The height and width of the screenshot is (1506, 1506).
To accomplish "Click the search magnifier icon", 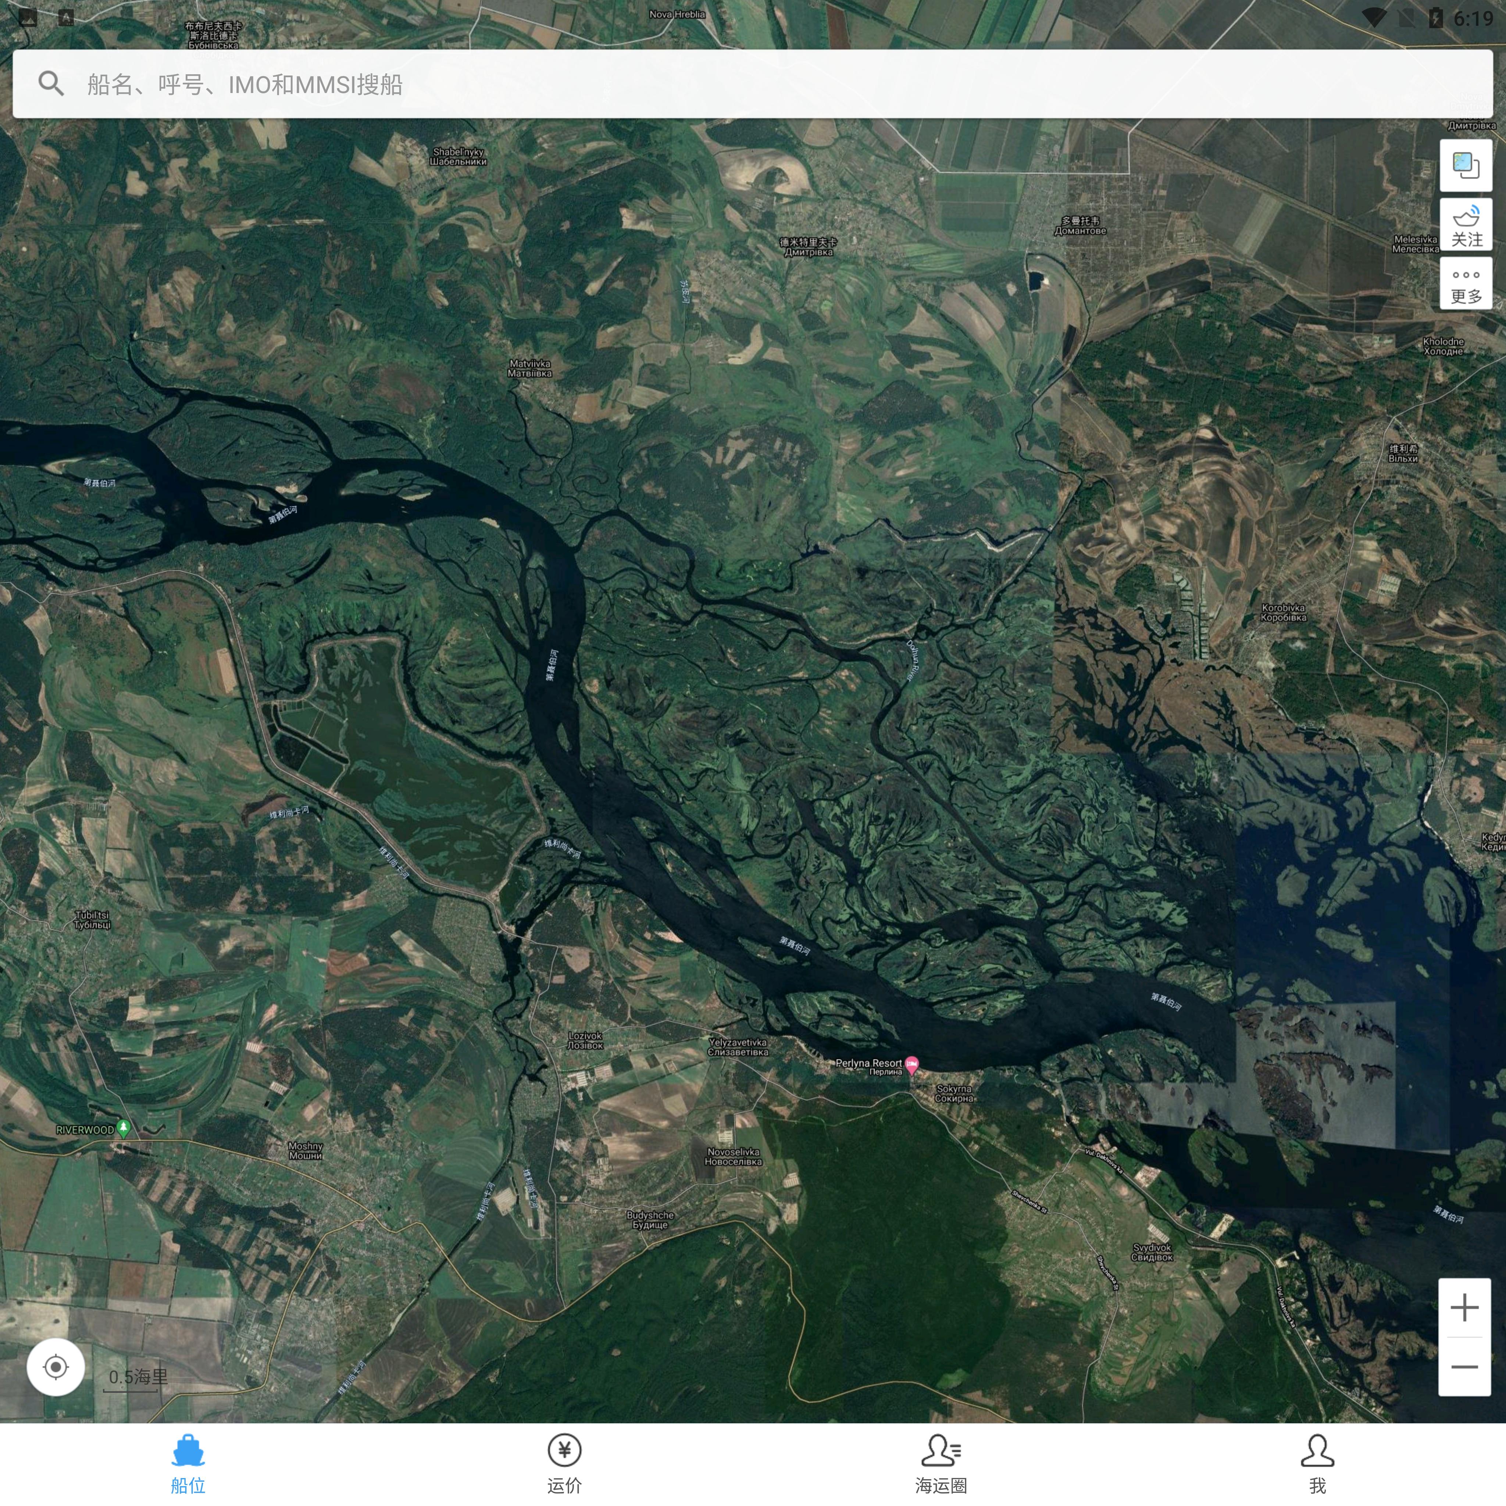I will [51, 83].
